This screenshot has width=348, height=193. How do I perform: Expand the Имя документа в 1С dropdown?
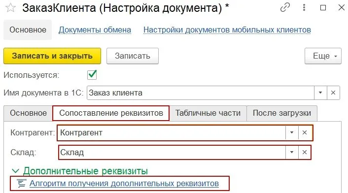pyautogui.click(x=320, y=93)
